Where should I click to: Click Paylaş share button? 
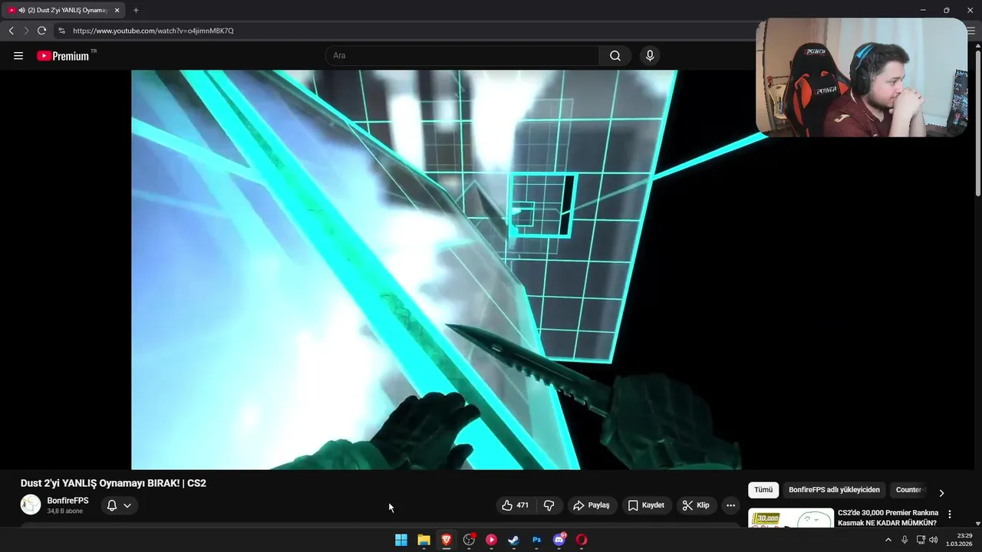pos(591,505)
